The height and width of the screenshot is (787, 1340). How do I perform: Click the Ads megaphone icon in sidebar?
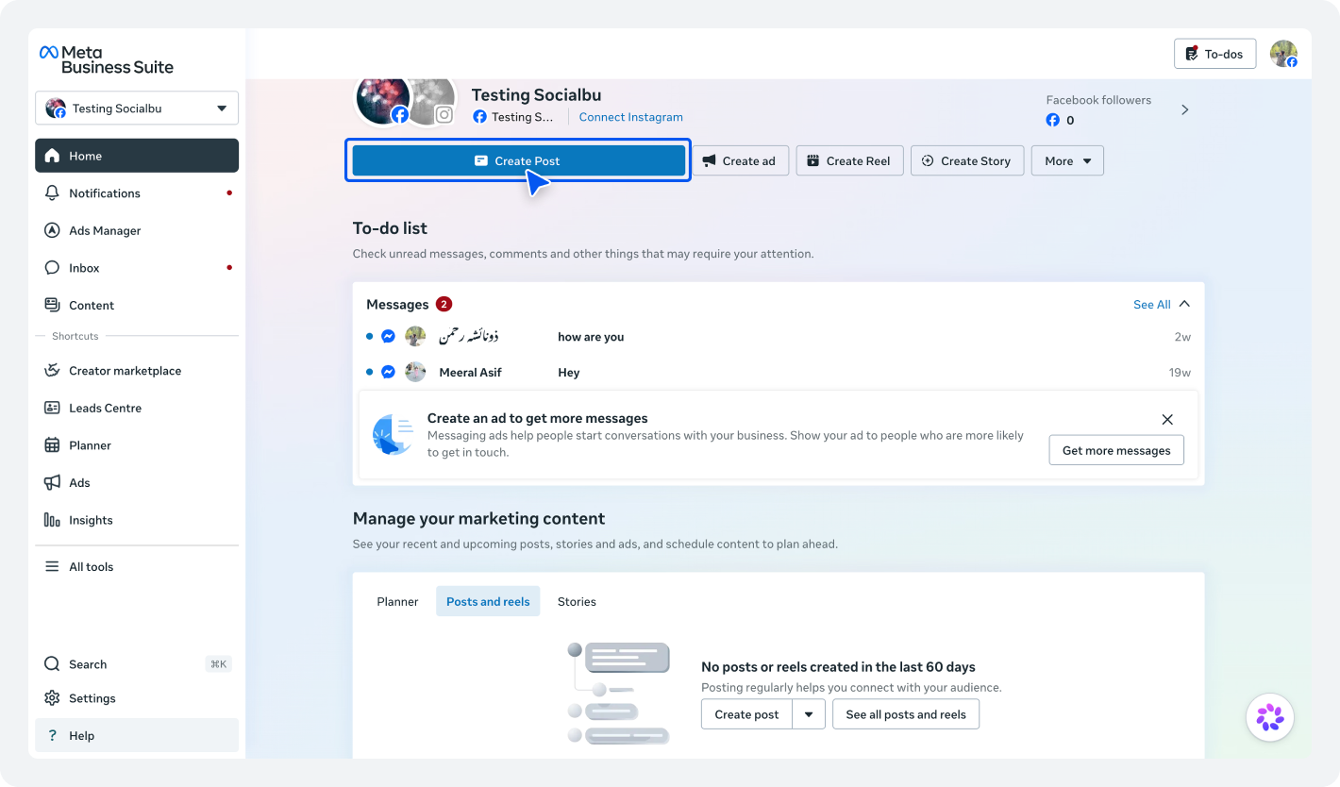[52, 482]
